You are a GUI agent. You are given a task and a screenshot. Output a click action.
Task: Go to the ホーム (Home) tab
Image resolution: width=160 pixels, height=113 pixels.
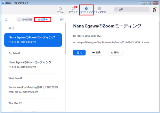60,10
